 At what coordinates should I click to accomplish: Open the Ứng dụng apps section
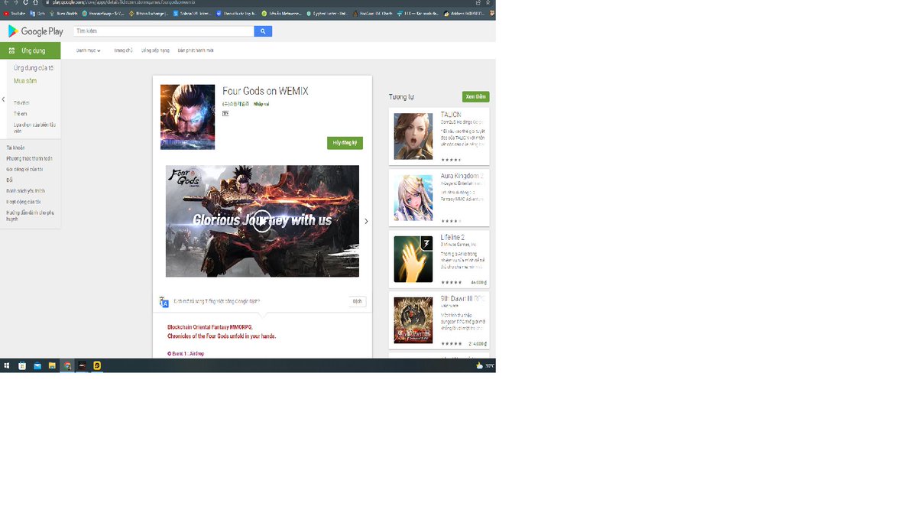pyautogui.click(x=31, y=50)
